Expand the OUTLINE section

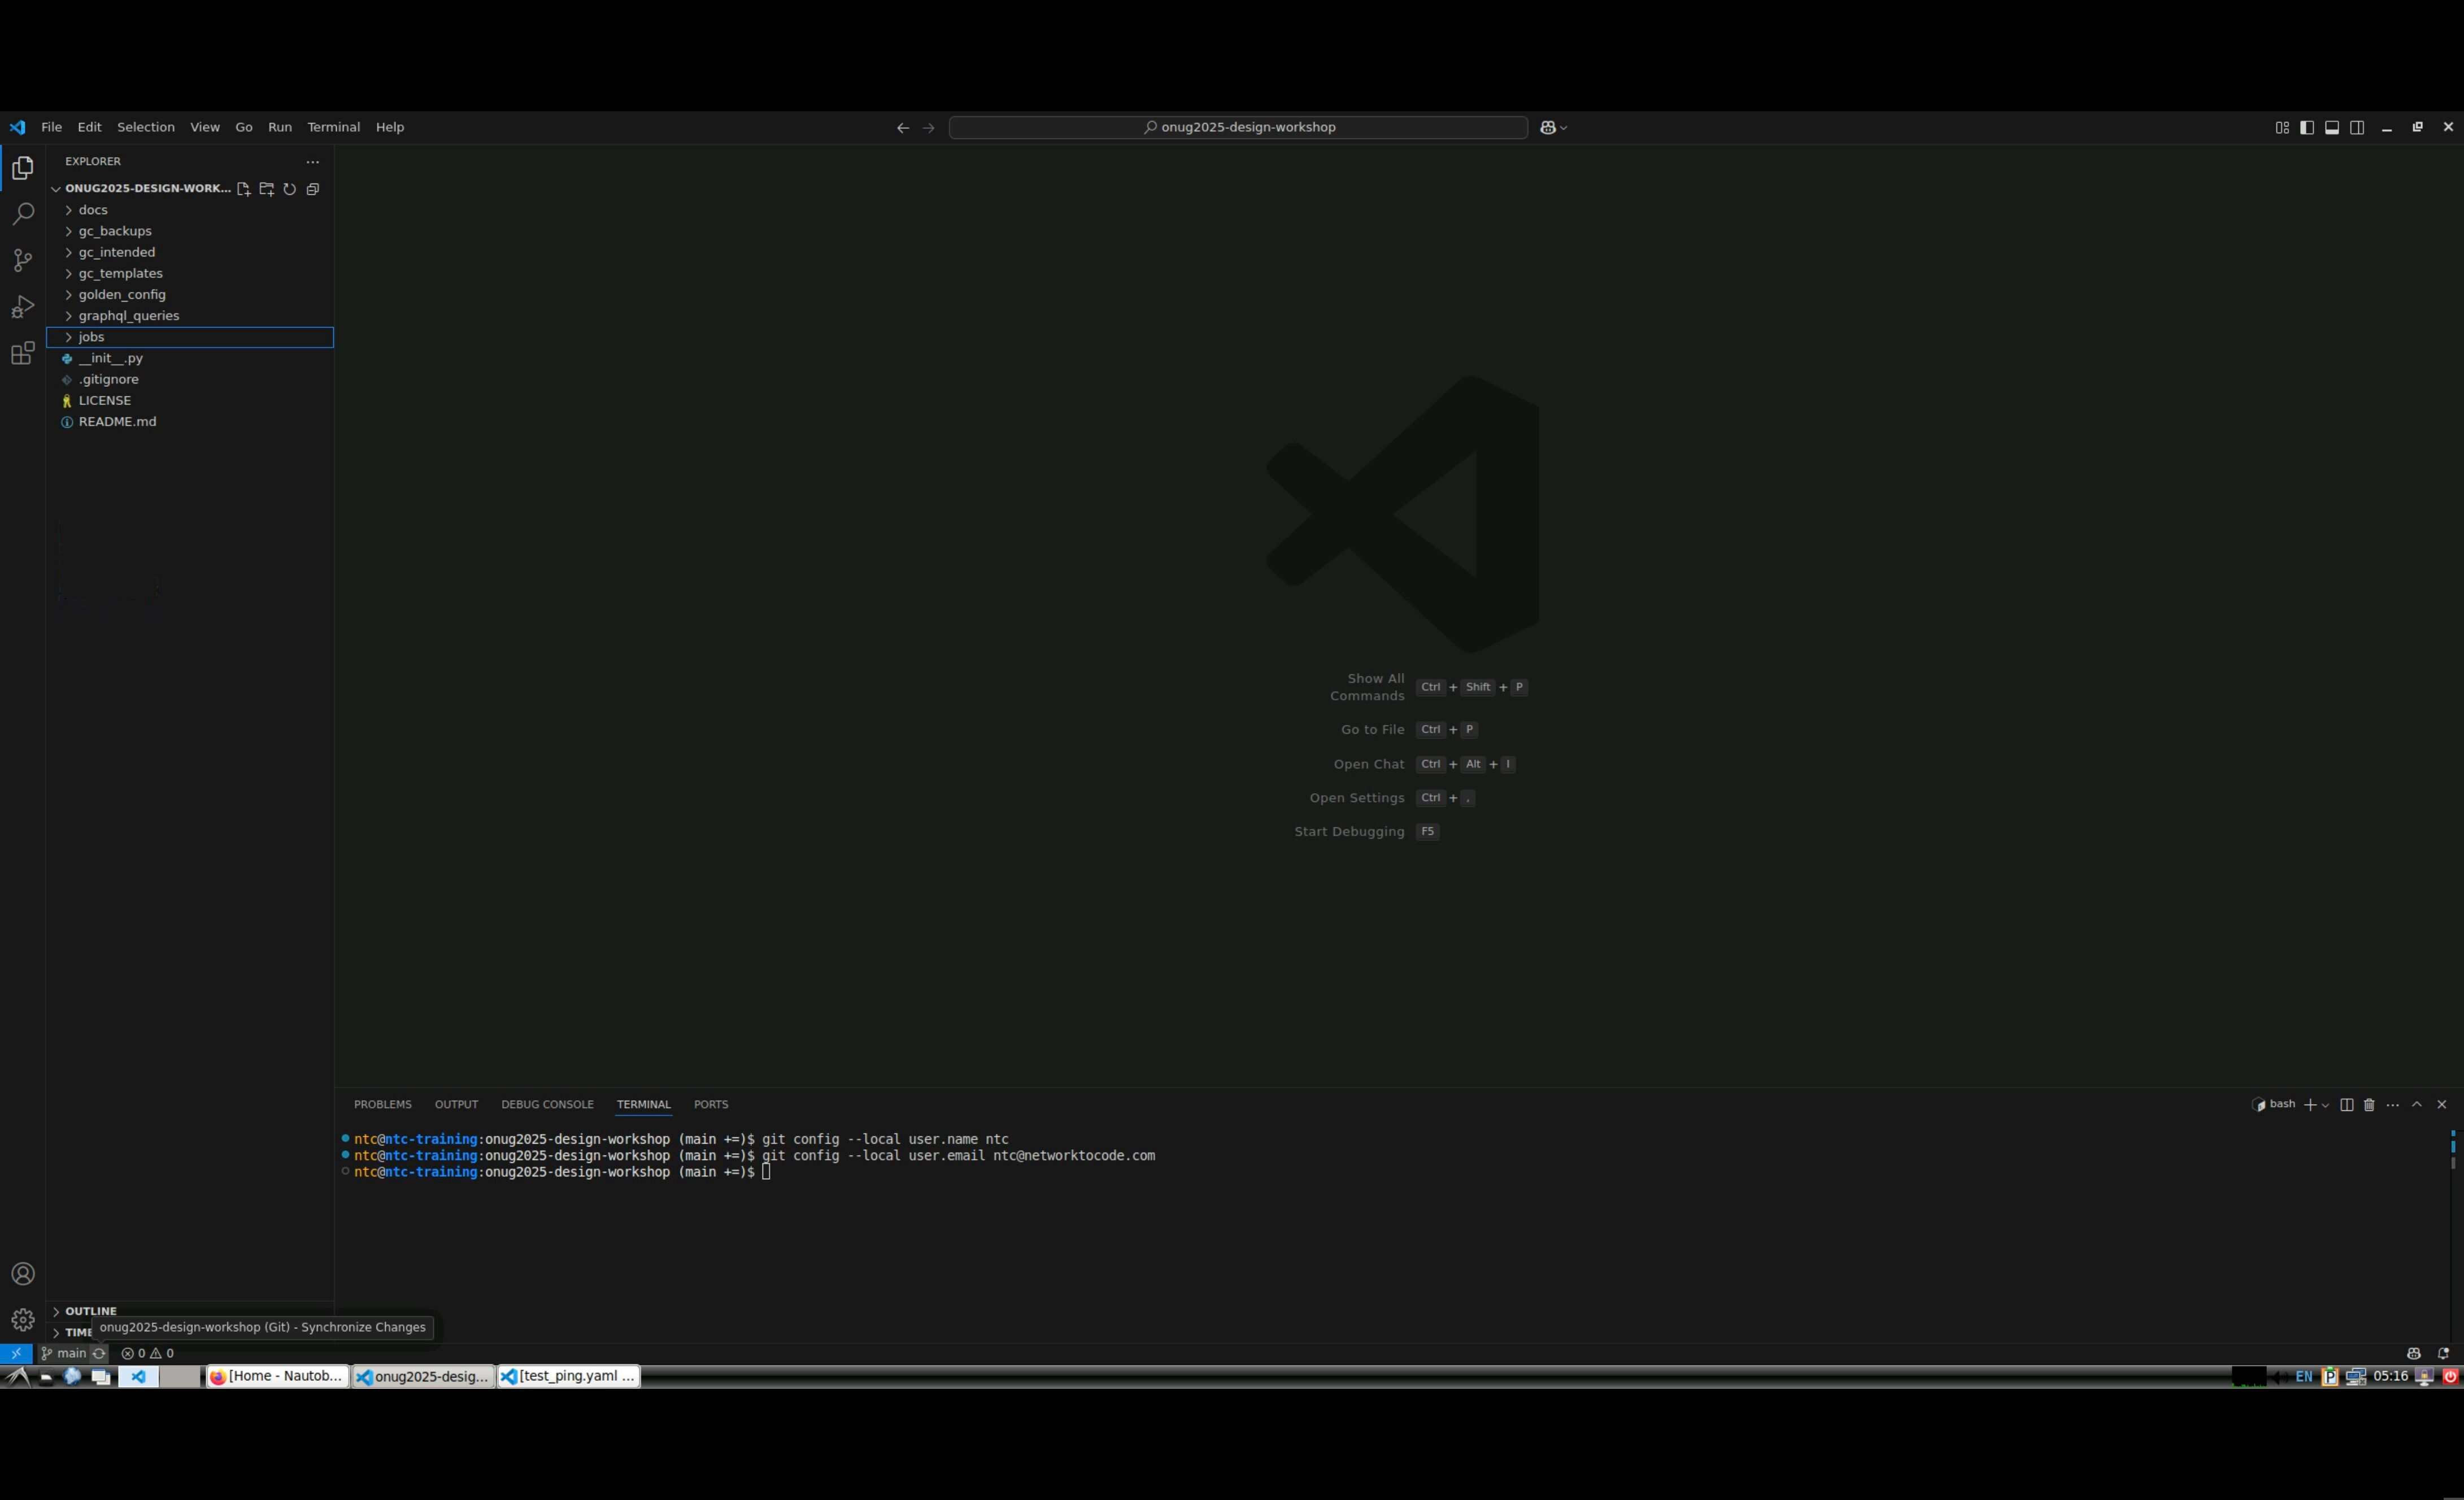(x=90, y=1311)
